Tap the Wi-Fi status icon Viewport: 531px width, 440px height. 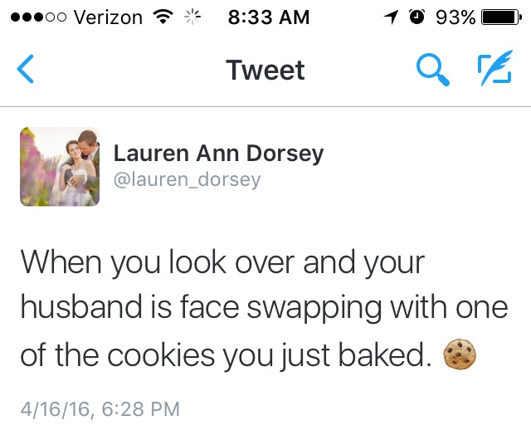point(163,17)
